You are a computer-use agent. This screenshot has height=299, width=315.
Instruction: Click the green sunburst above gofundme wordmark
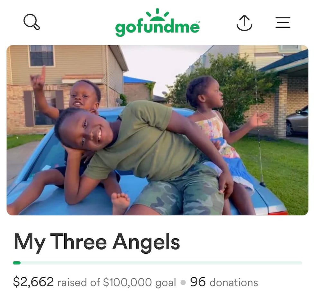point(157,14)
